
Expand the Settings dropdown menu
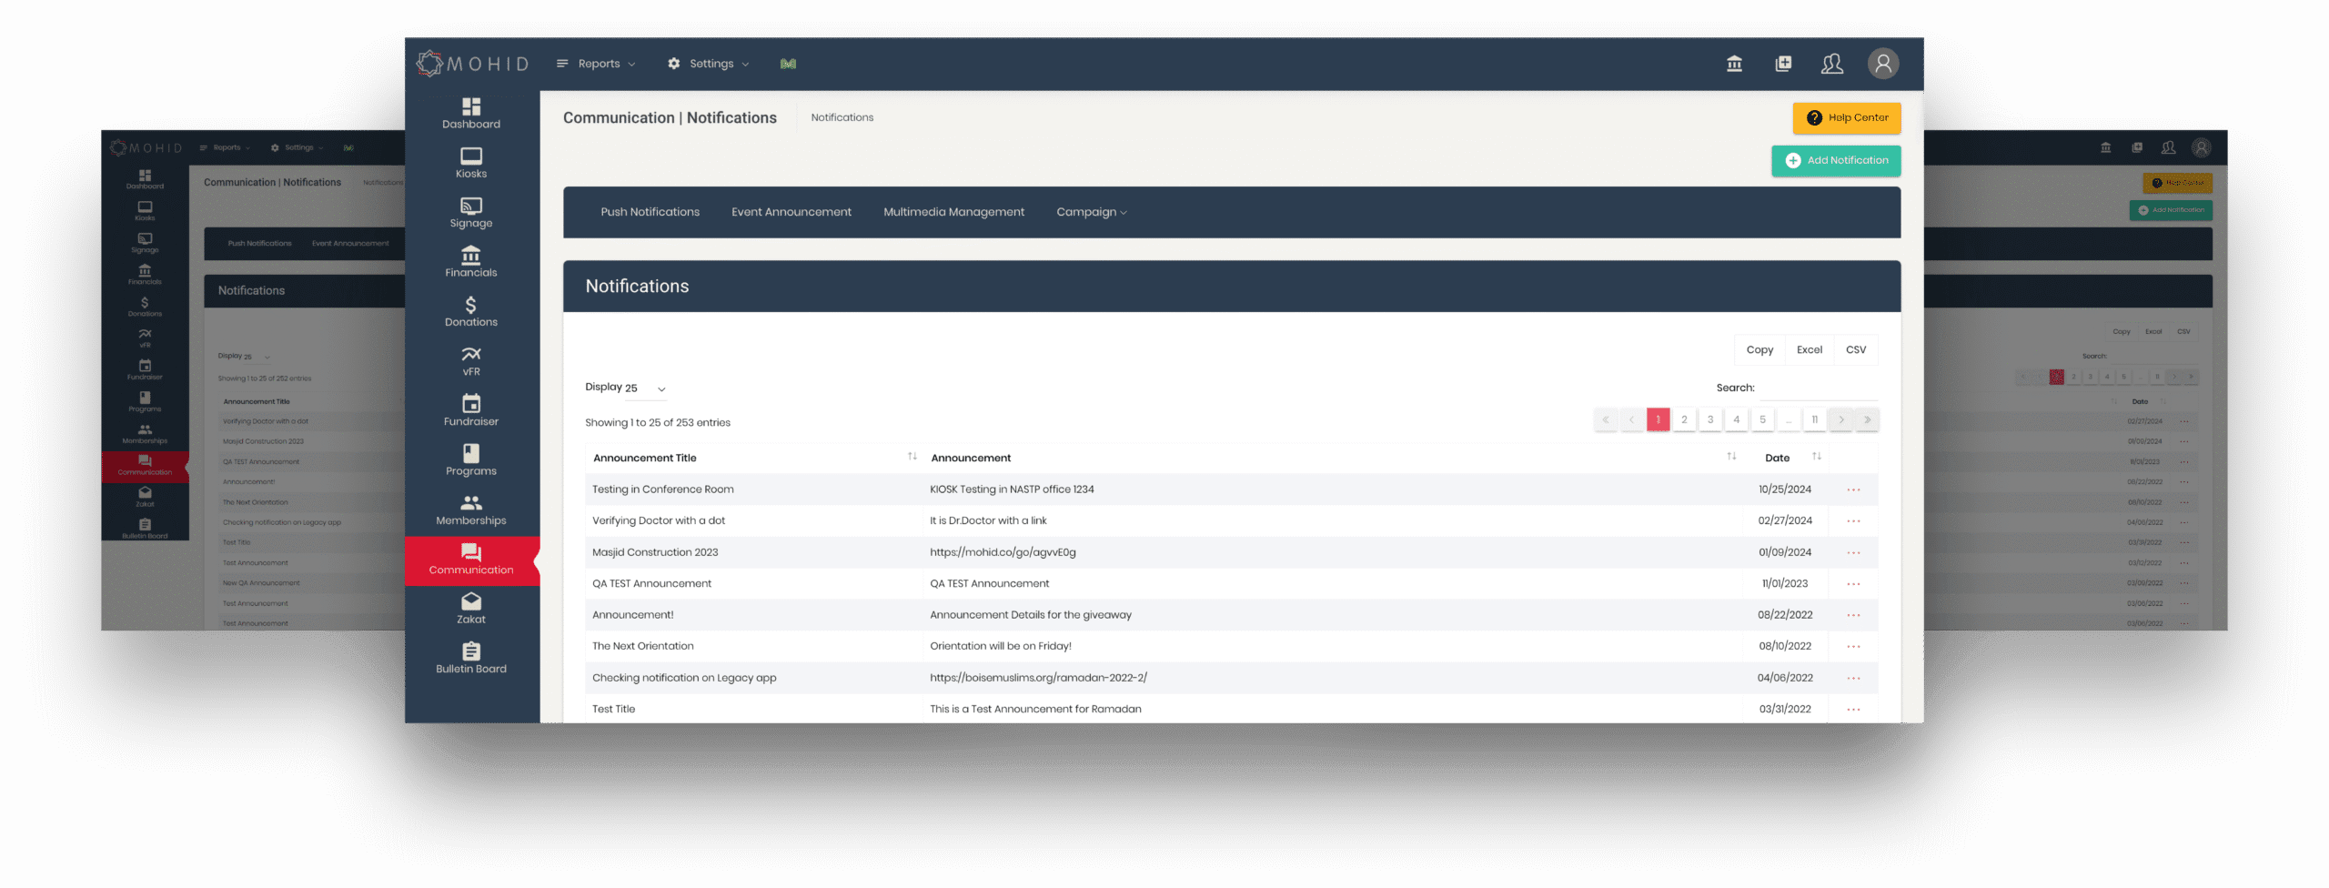[x=709, y=64]
